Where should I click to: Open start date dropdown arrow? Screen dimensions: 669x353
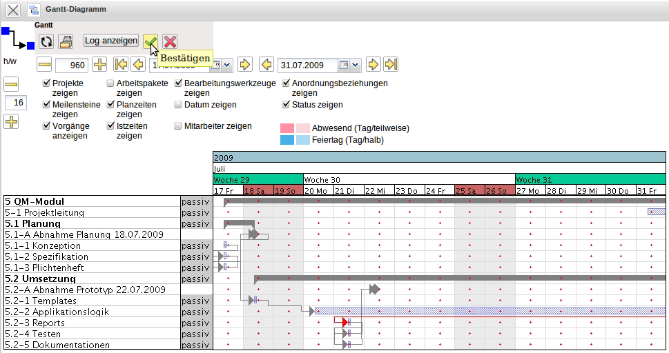pyautogui.click(x=226, y=65)
